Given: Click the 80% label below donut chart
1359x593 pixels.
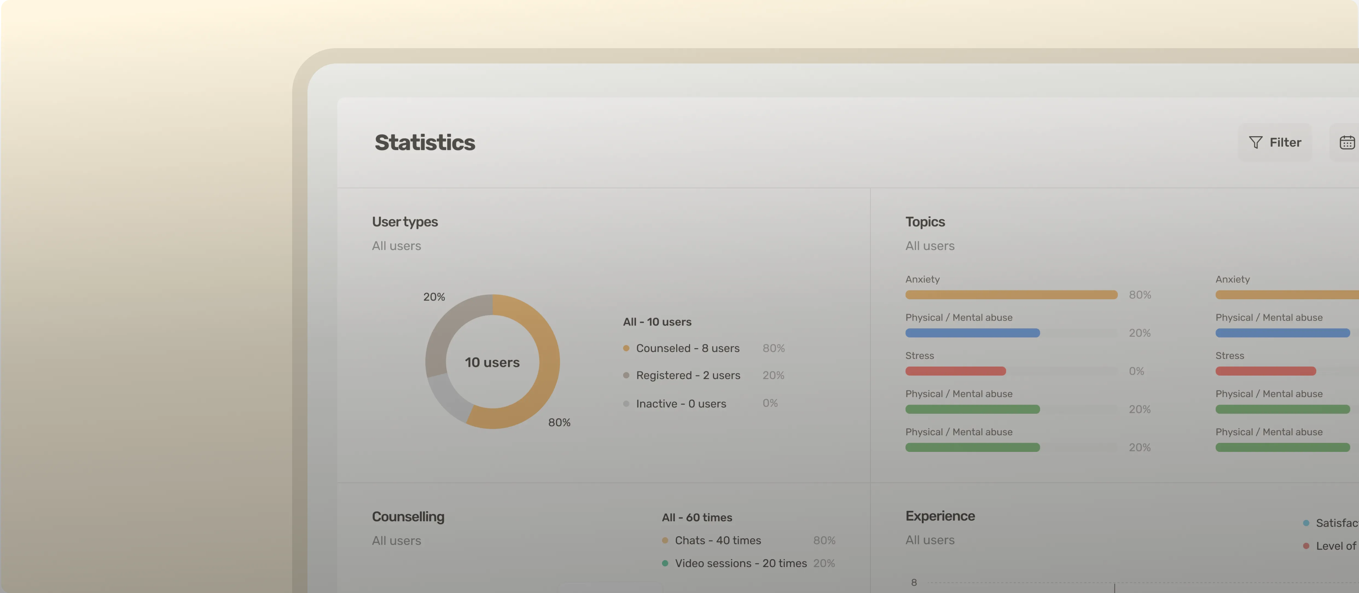Looking at the screenshot, I should click(x=559, y=423).
